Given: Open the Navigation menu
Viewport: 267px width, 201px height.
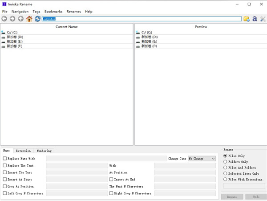Looking at the screenshot, I should tap(20, 12).
